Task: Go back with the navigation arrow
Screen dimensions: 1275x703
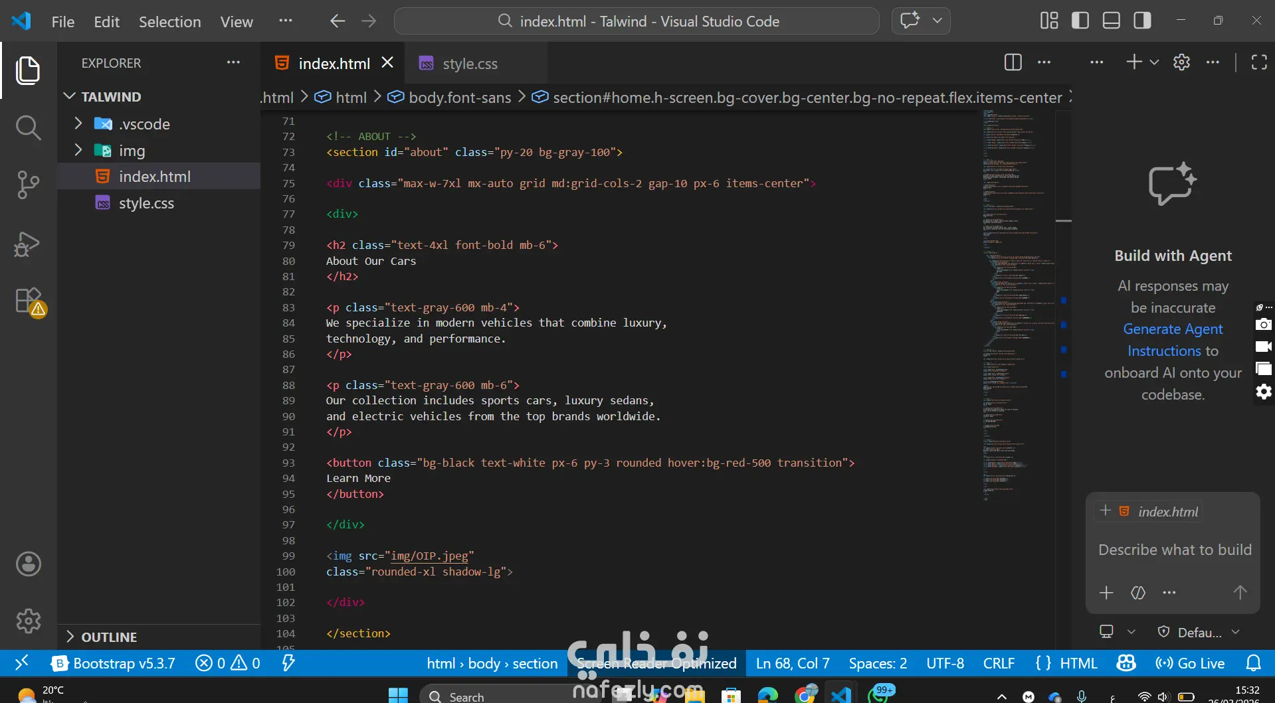Action: pyautogui.click(x=338, y=21)
